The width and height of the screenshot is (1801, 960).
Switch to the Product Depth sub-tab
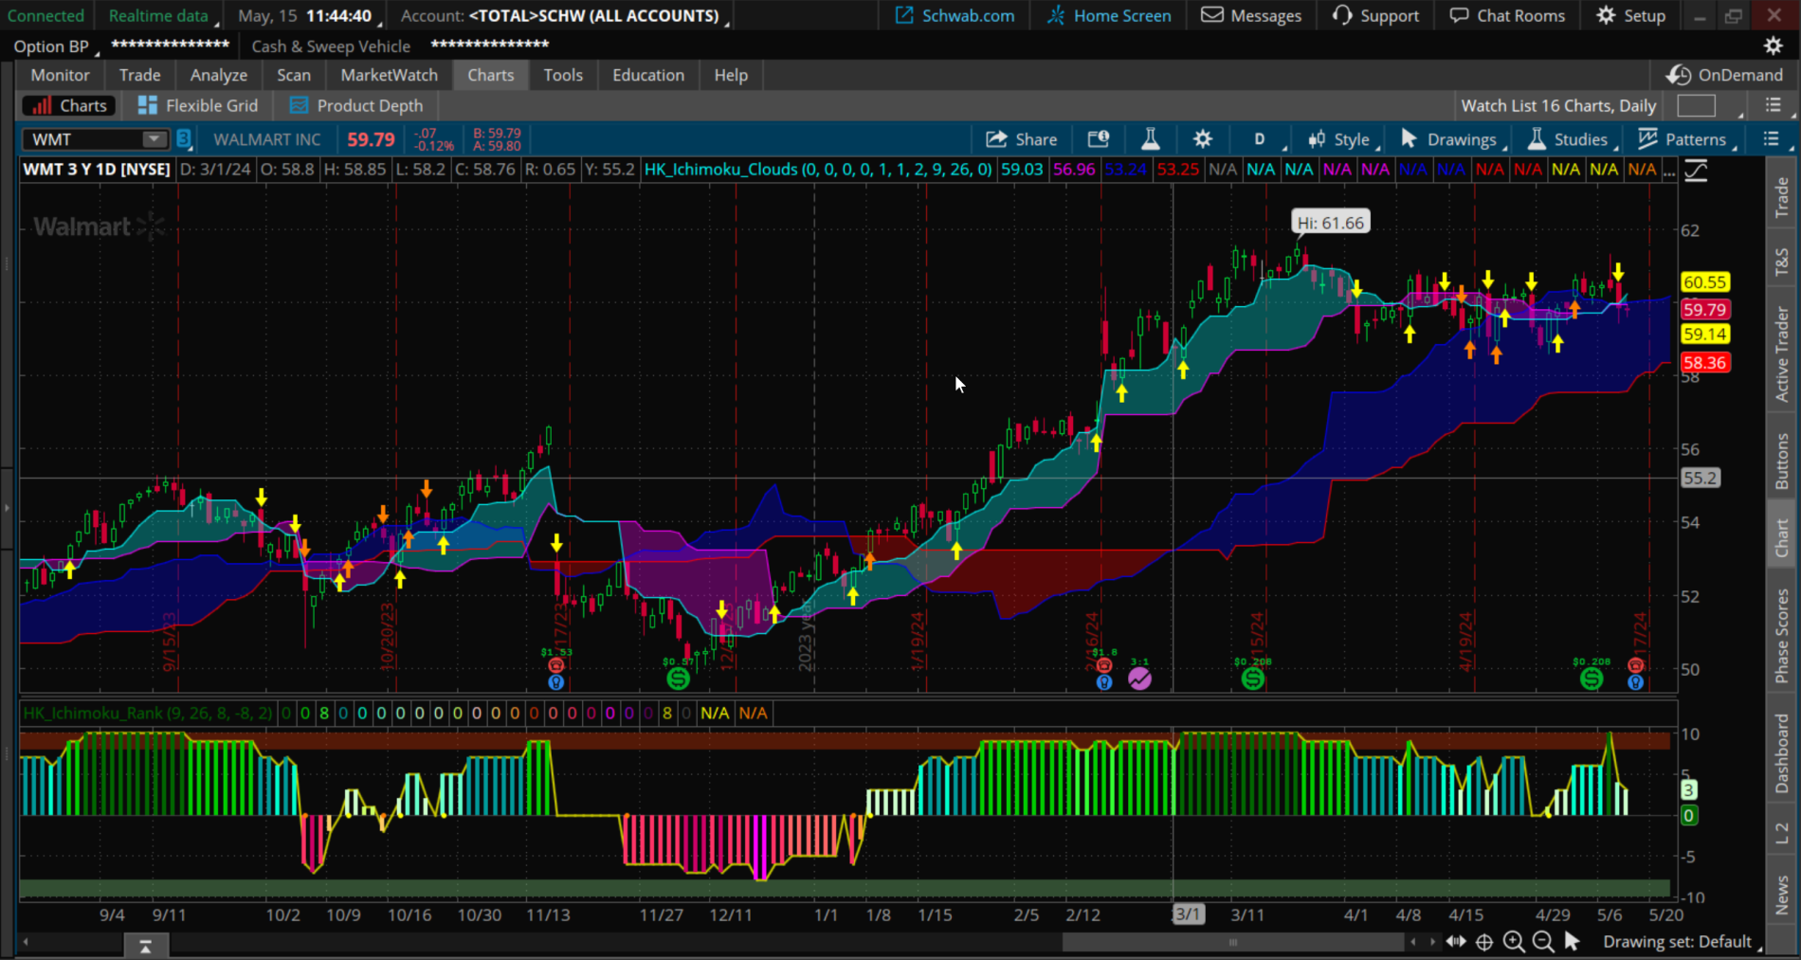coord(356,105)
